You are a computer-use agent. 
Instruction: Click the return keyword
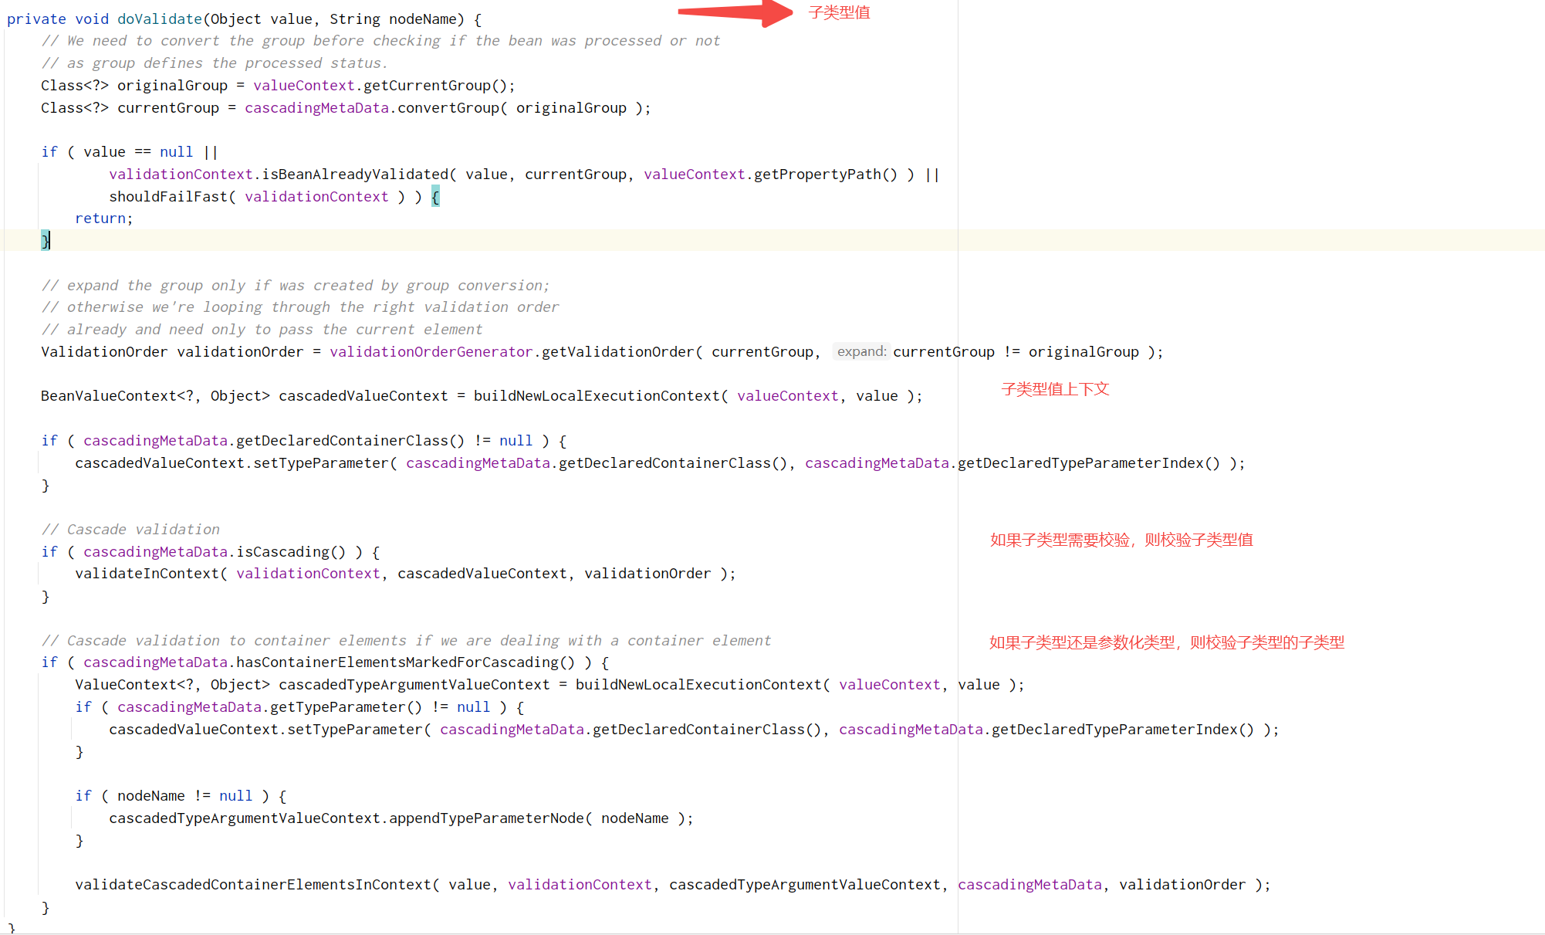click(100, 219)
